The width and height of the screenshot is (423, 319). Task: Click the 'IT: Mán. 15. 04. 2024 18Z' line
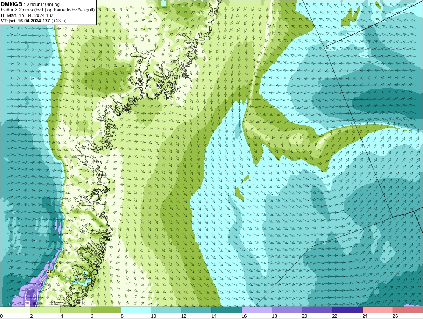(x=27, y=15)
